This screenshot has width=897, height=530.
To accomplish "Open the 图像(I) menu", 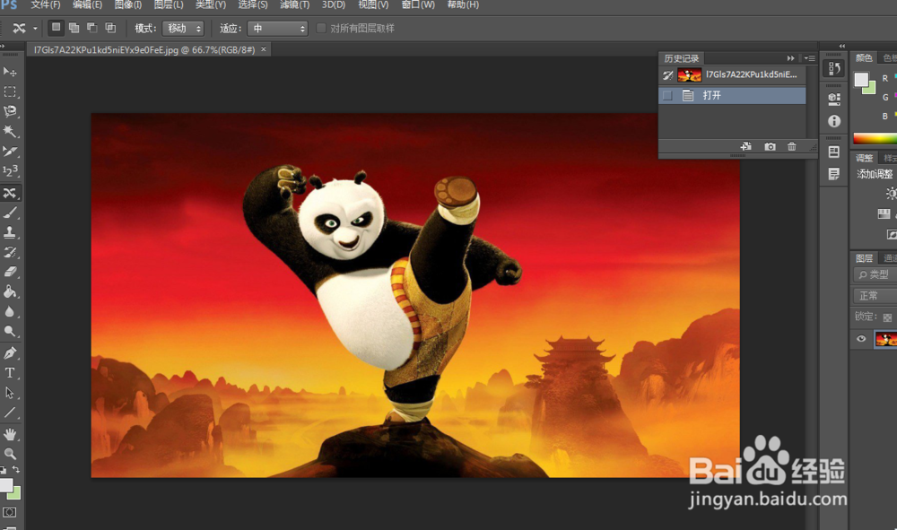I will pyautogui.click(x=128, y=4).
